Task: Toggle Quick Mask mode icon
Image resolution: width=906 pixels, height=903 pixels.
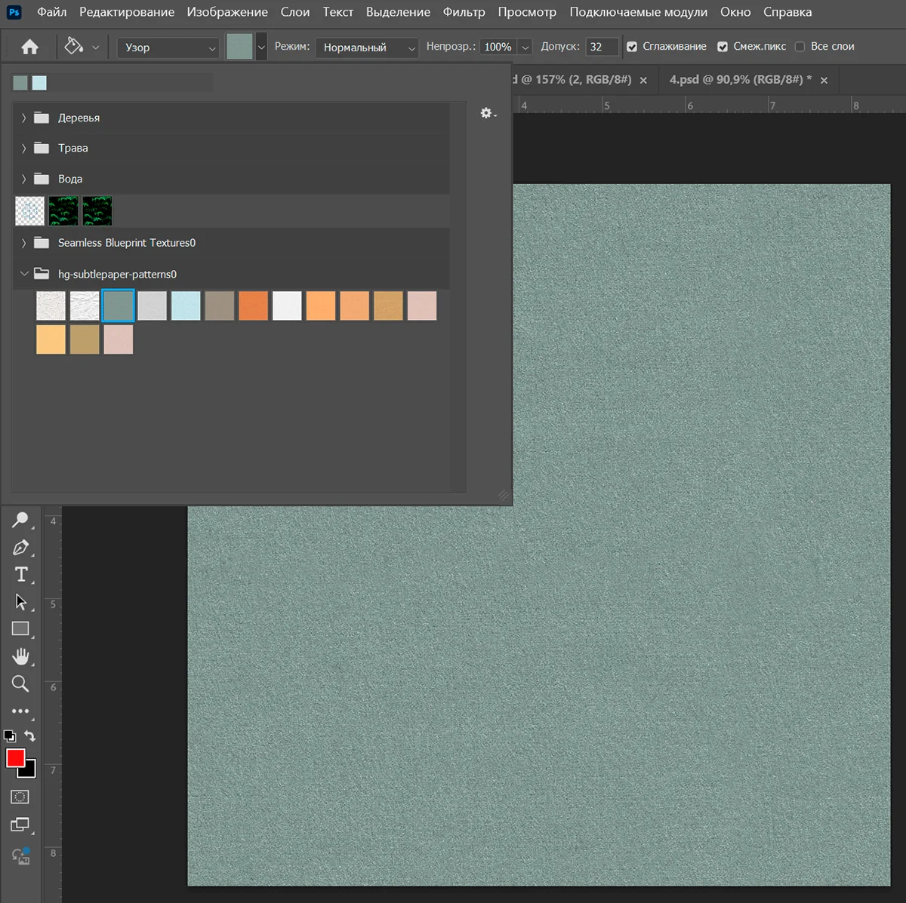Action: 20,797
